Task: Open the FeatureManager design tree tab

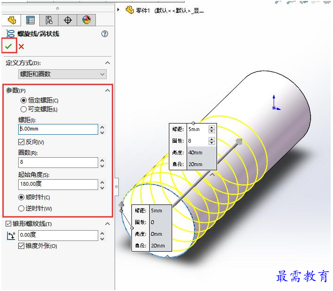Action: 12,20
